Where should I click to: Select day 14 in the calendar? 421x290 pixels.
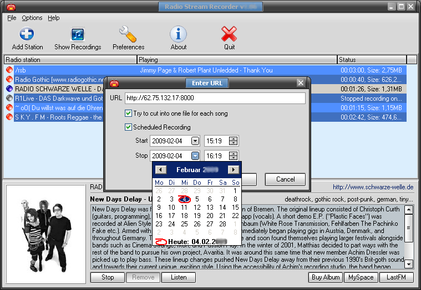pyautogui.click(x=223, y=208)
